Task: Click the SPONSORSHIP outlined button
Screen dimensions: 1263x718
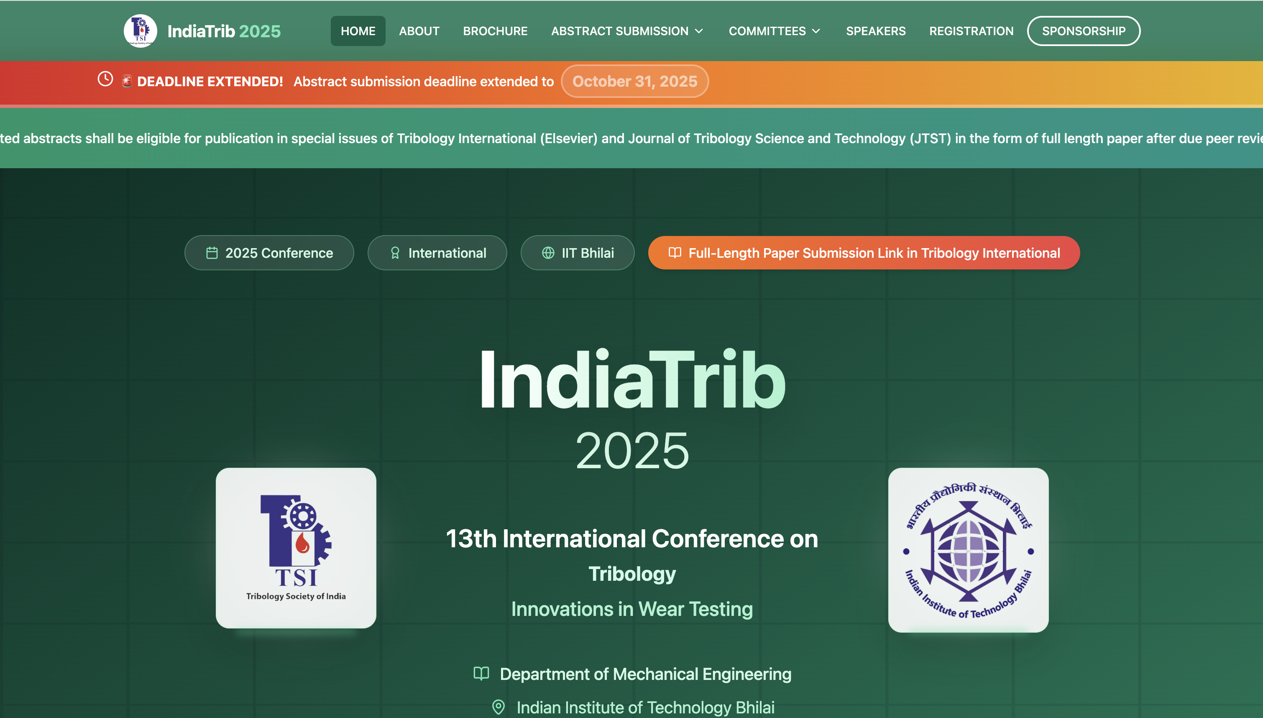Action: coord(1084,31)
